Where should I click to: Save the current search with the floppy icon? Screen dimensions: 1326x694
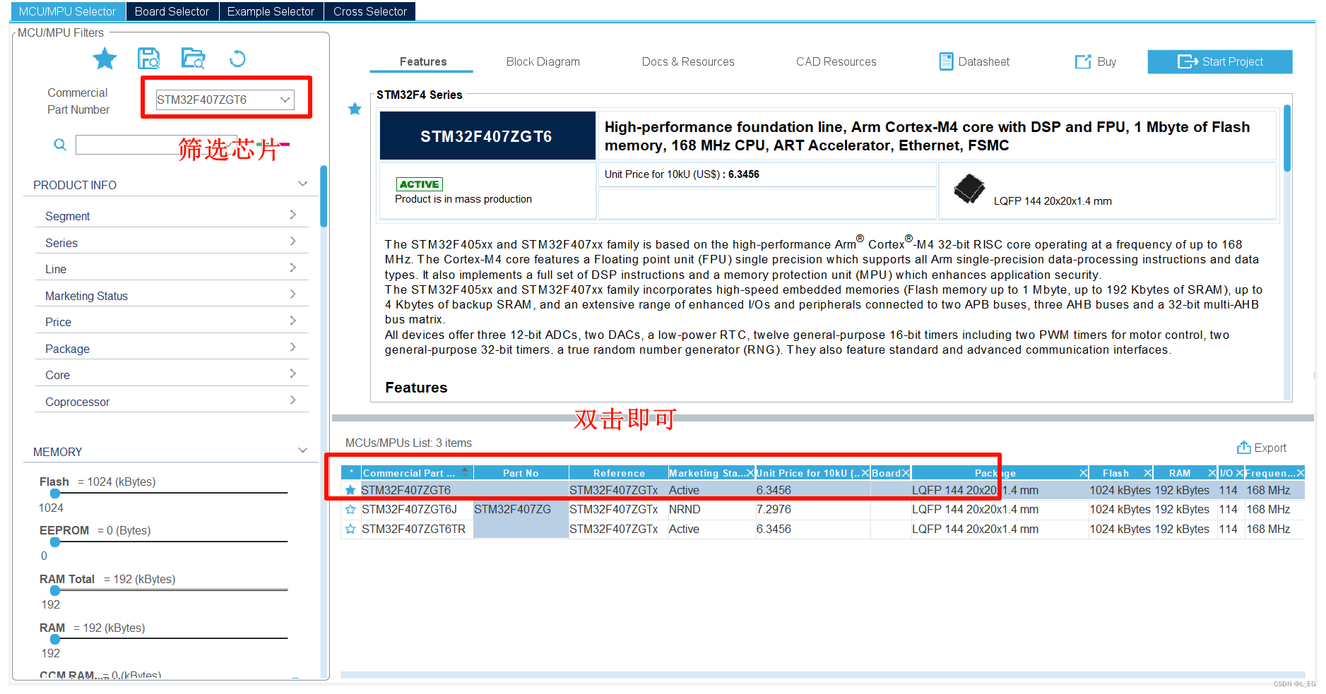[x=148, y=59]
